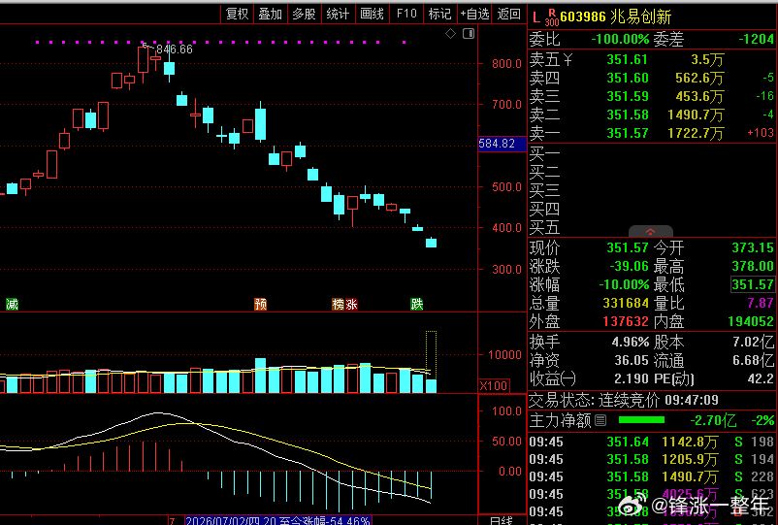The image size is (778, 525).
Task: Click the 涨幅 -10.00% value
Action: [x=624, y=284]
